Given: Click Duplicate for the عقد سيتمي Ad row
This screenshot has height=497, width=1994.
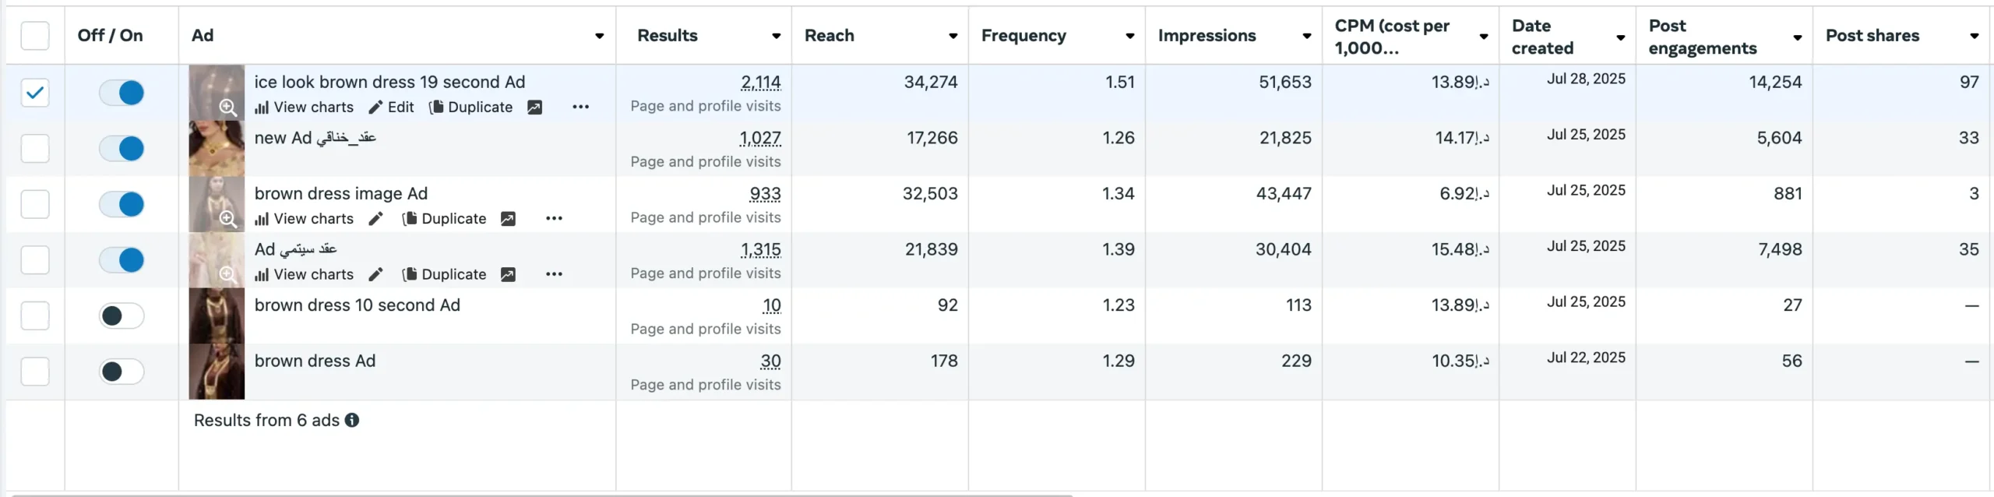Looking at the screenshot, I should pyautogui.click(x=445, y=275).
